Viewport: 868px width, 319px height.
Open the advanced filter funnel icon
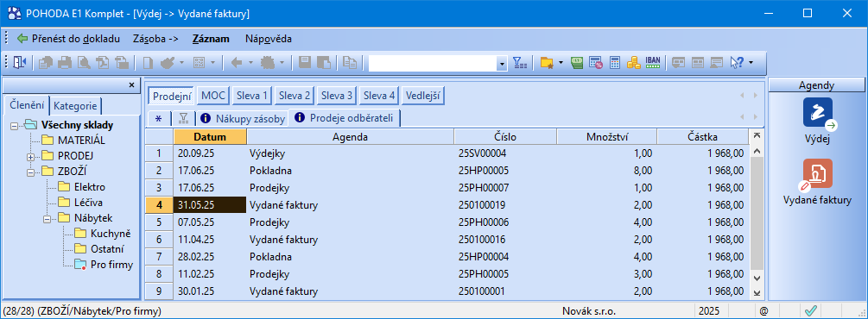point(520,63)
